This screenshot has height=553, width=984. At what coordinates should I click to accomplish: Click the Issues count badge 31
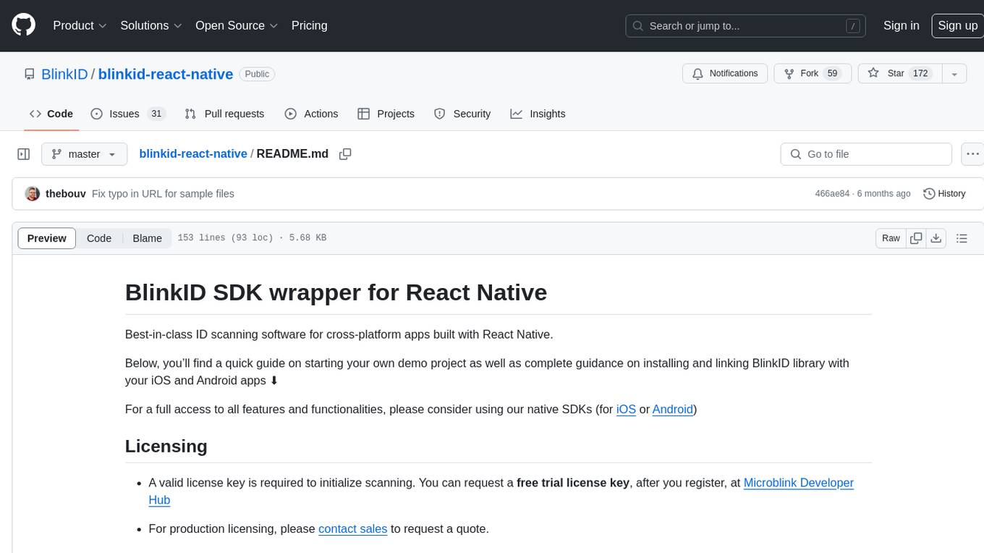(x=156, y=114)
